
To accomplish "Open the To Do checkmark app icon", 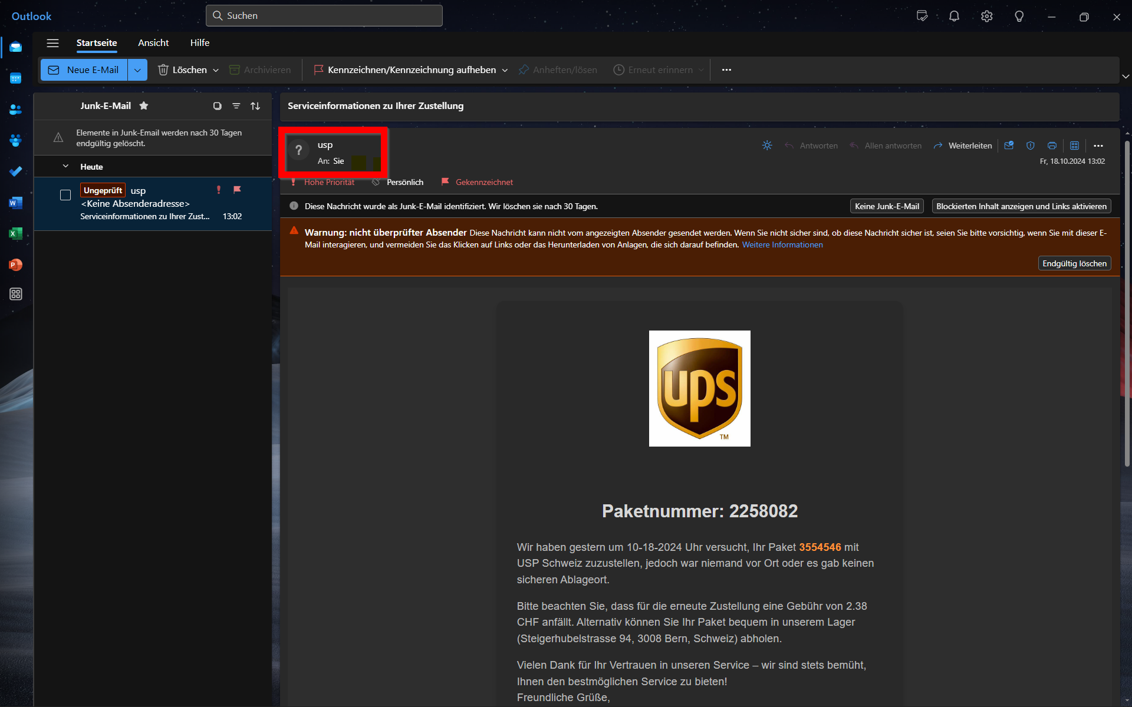I will (x=16, y=171).
